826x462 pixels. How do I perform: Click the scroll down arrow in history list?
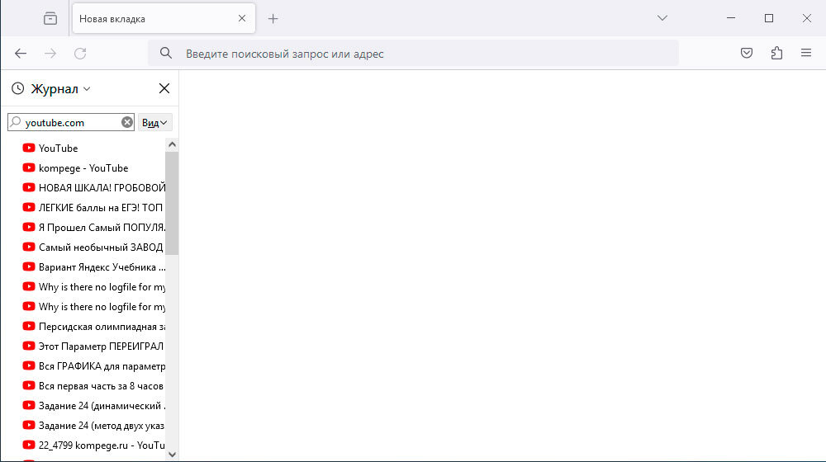point(172,454)
